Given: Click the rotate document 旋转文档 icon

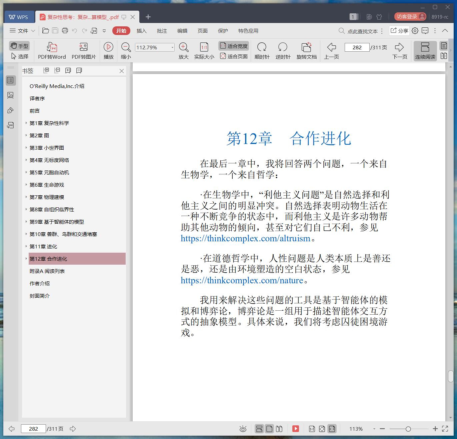Looking at the screenshot, I should tap(306, 47).
